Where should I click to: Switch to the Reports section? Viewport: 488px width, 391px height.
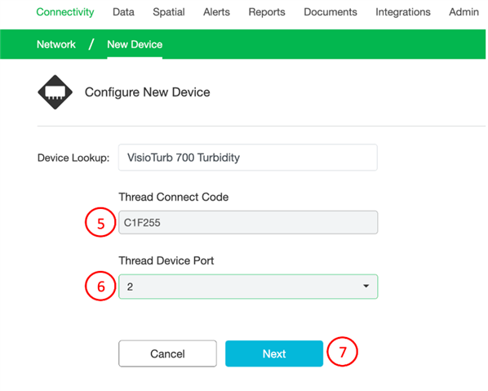(x=267, y=11)
